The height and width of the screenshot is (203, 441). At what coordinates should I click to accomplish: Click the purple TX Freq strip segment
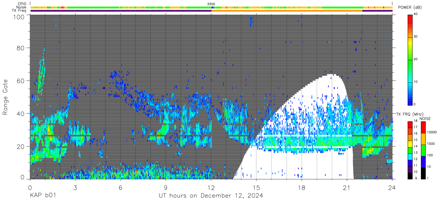(121, 11)
